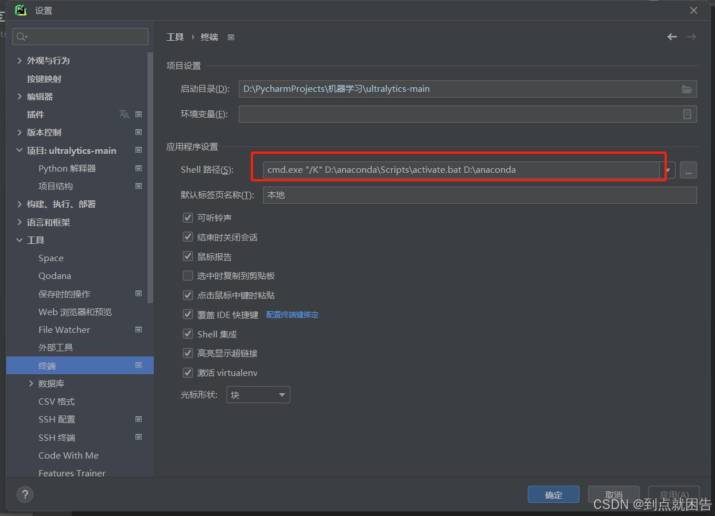Click project-scope icon beside 版本控制
715x516 pixels.
click(x=138, y=132)
